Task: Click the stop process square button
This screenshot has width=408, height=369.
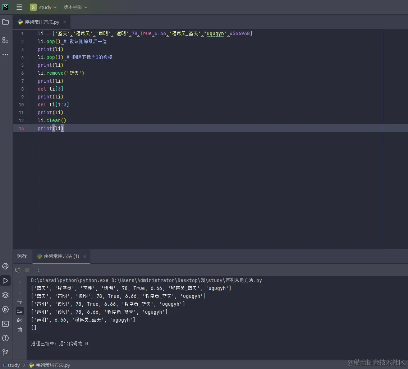Action: (27, 270)
